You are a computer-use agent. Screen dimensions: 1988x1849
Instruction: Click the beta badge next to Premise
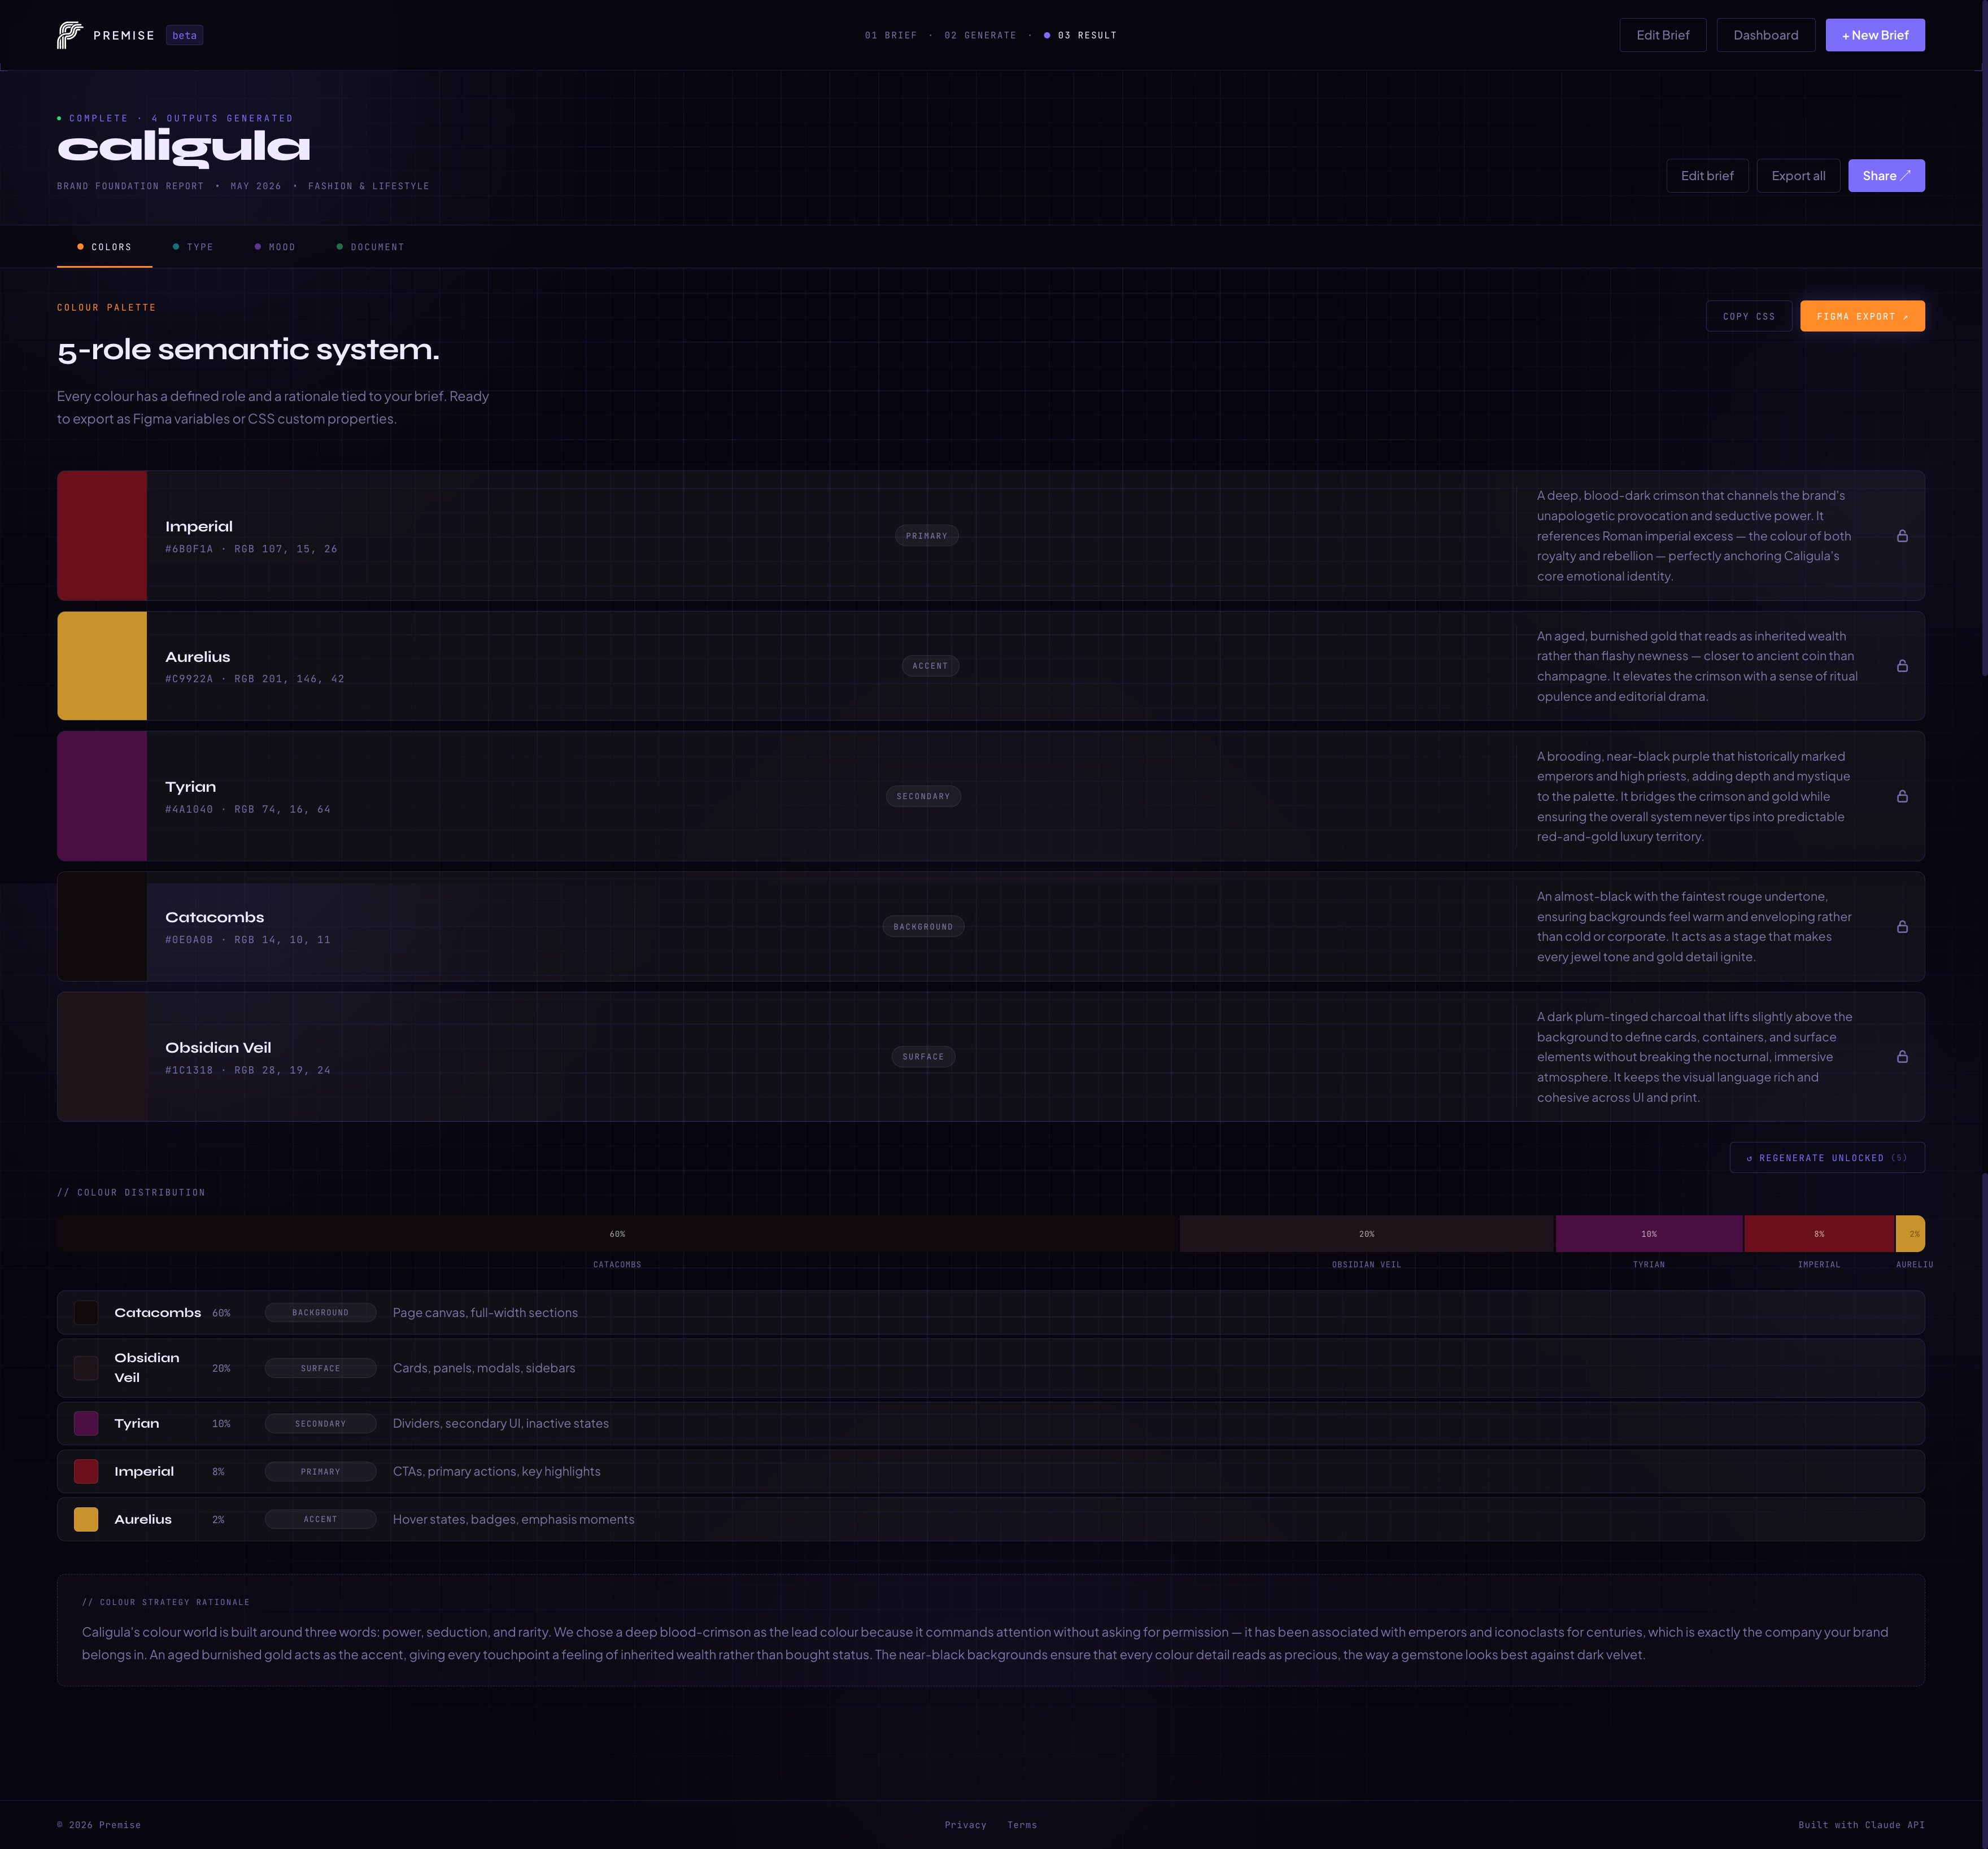click(x=184, y=35)
